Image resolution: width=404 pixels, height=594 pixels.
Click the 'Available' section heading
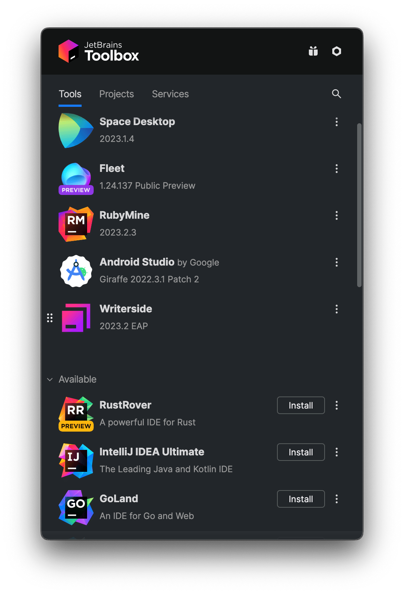(x=78, y=380)
